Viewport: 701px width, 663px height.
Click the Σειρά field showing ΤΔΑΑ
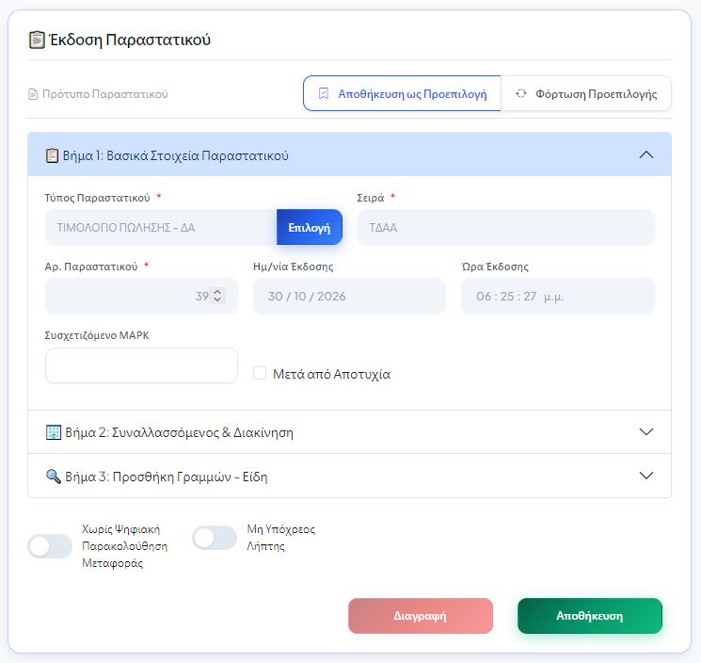pyautogui.click(x=506, y=227)
